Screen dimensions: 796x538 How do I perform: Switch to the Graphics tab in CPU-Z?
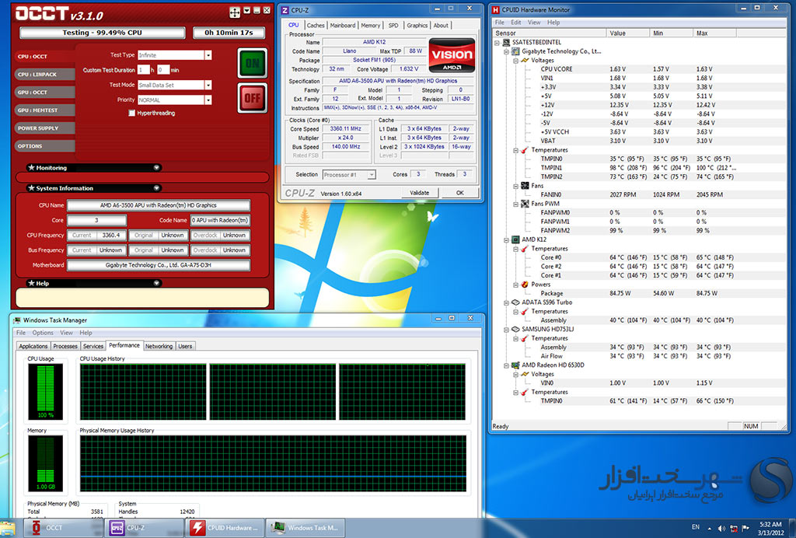coord(417,26)
